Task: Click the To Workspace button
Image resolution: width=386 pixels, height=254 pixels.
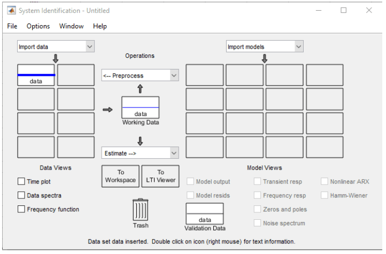Action: pyautogui.click(x=120, y=176)
